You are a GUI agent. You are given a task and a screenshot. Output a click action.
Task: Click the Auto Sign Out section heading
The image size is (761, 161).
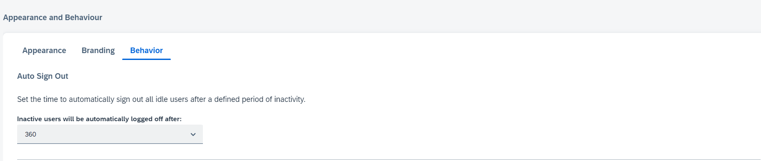[x=42, y=76]
